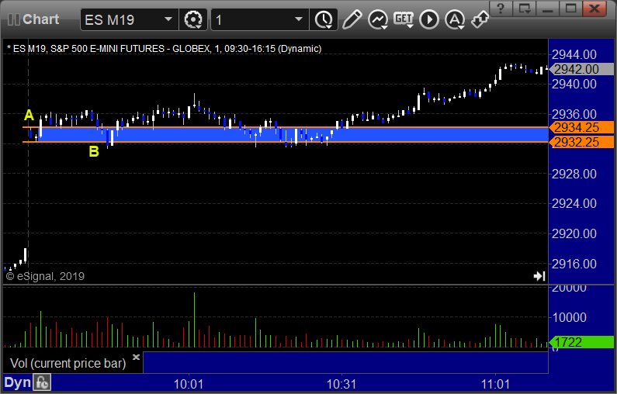The width and height of the screenshot is (617, 394).
Task: Click the 10:31 time axis label
Action: coord(341,384)
